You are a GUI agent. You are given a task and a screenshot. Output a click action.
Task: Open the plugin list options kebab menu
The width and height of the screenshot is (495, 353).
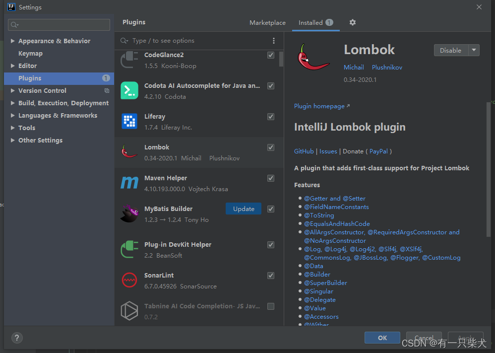(274, 41)
